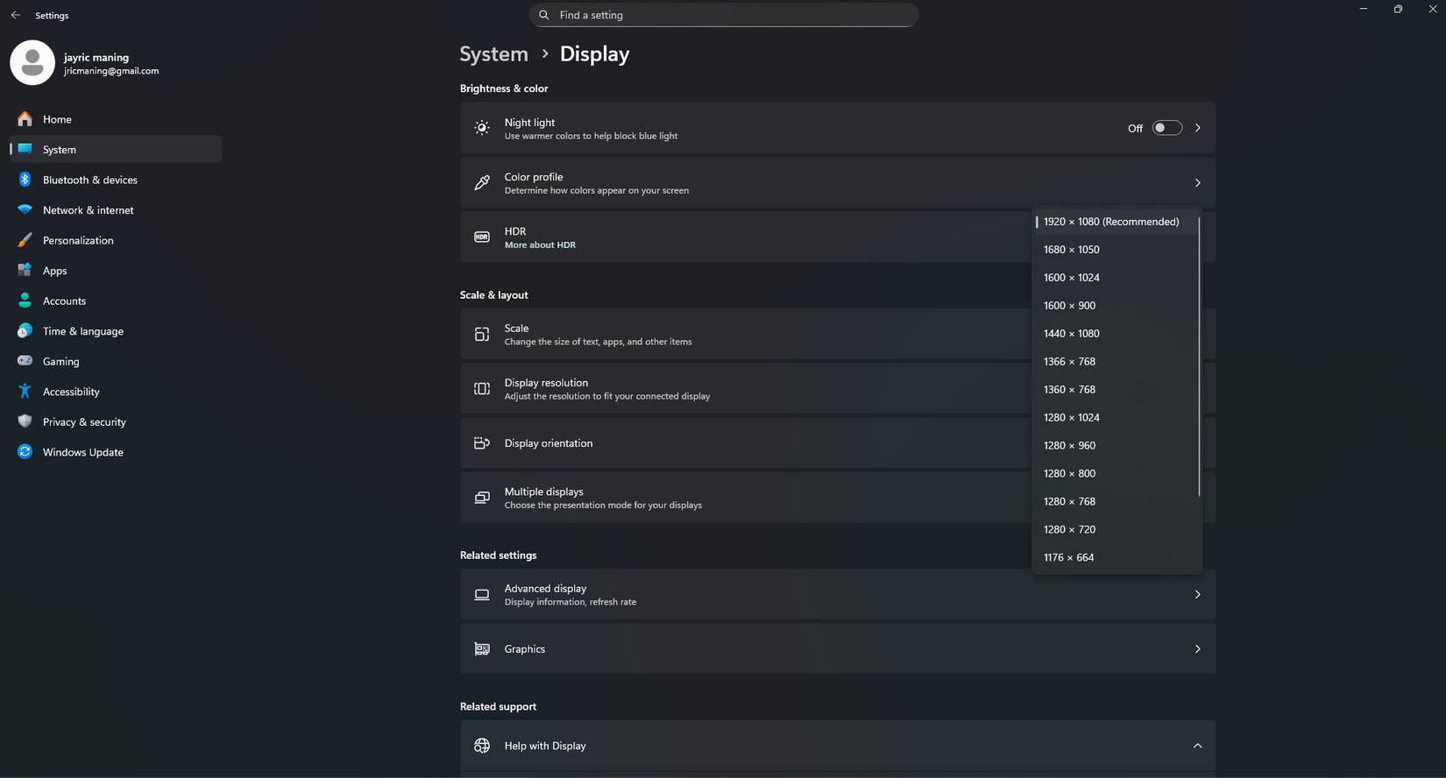This screenshot has height=778, width=1446.
Task: Go to Network & internet settings
Action: coord(88,210)
